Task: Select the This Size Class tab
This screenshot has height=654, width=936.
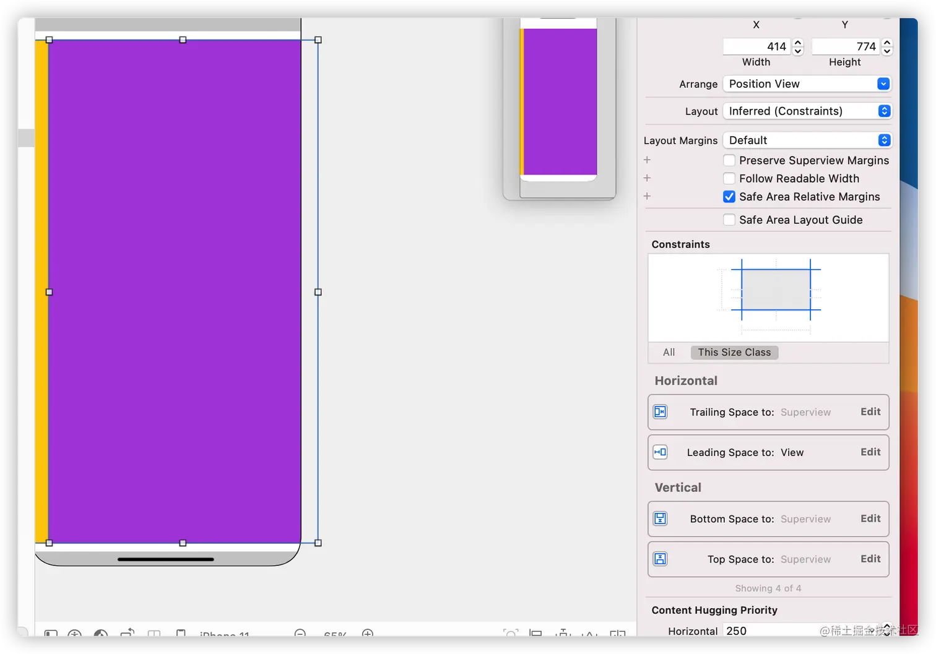Action: [x=734, y=352]
